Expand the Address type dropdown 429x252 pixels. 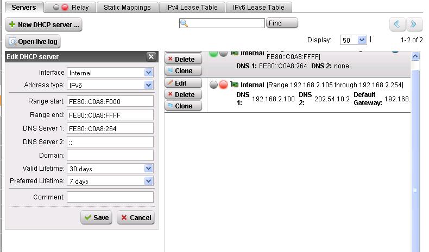tap(148, 85)
